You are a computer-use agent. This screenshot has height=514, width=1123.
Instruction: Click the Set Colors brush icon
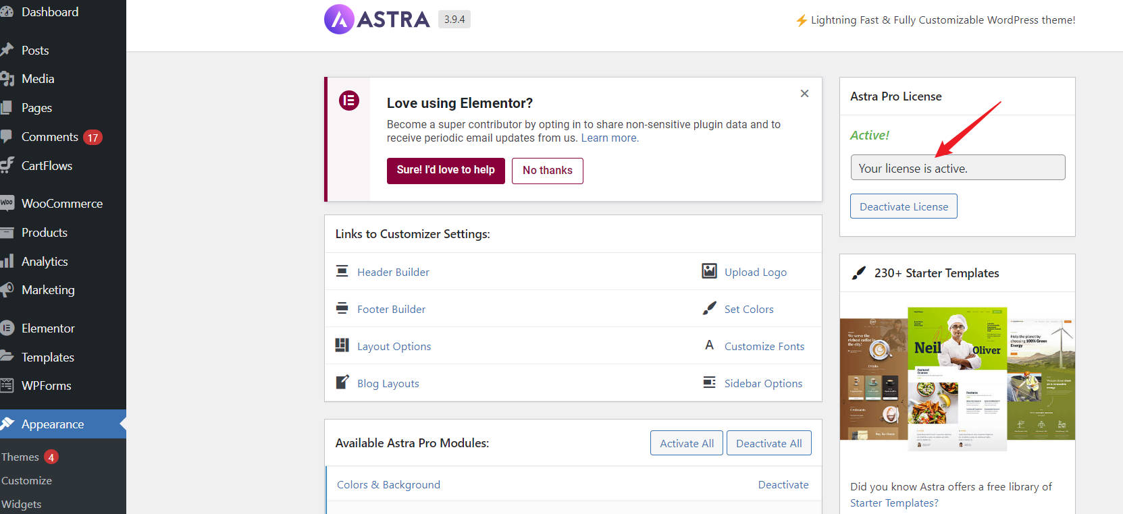pos(709,308)
